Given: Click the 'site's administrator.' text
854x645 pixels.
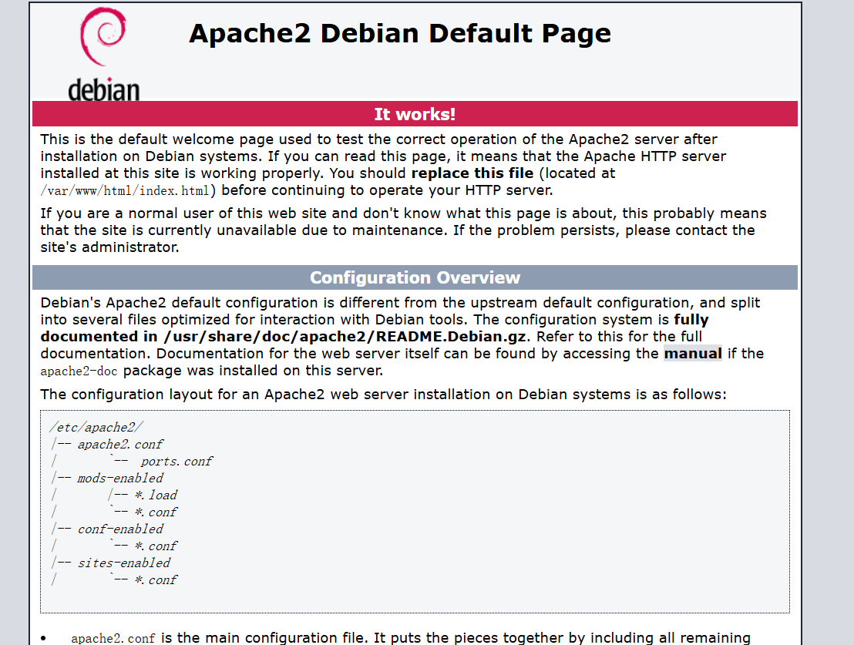Looking at the screenshot, I should [109, 247].
